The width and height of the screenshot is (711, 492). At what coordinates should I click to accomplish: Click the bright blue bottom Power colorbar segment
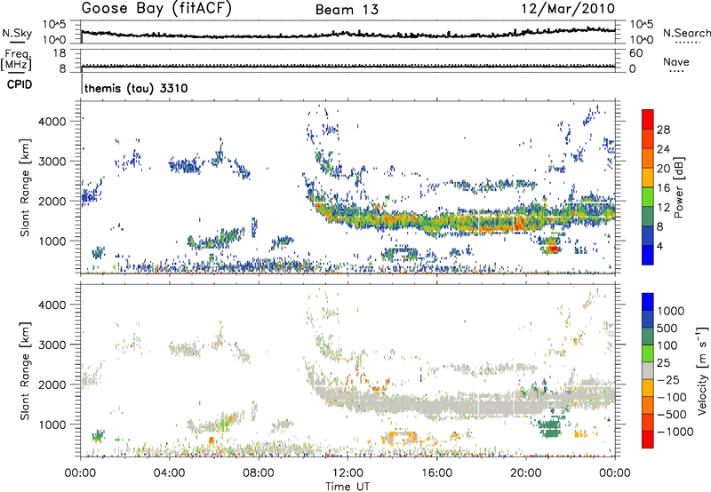[x=648, y=255]
